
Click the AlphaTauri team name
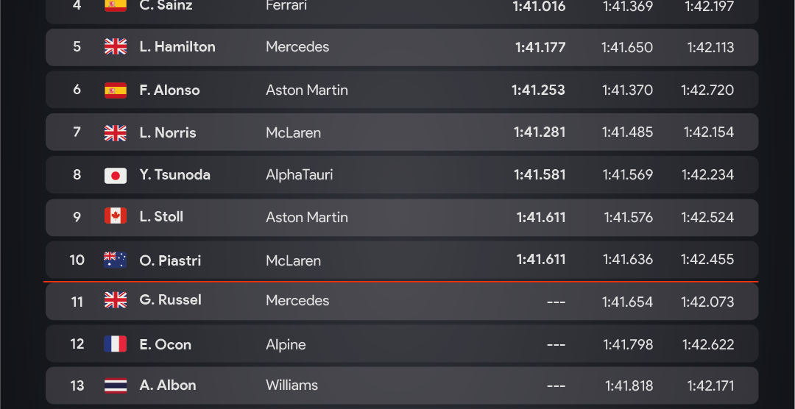pyautogui.click(x=299, y=175)
